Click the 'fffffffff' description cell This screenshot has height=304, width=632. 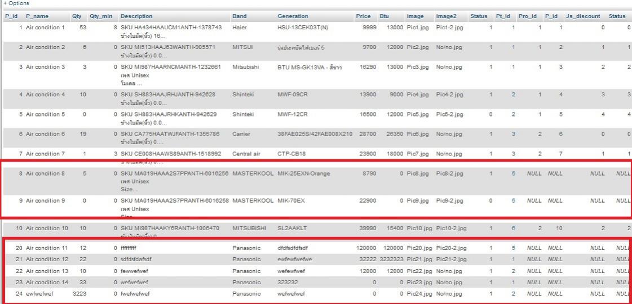click(129, 248)
